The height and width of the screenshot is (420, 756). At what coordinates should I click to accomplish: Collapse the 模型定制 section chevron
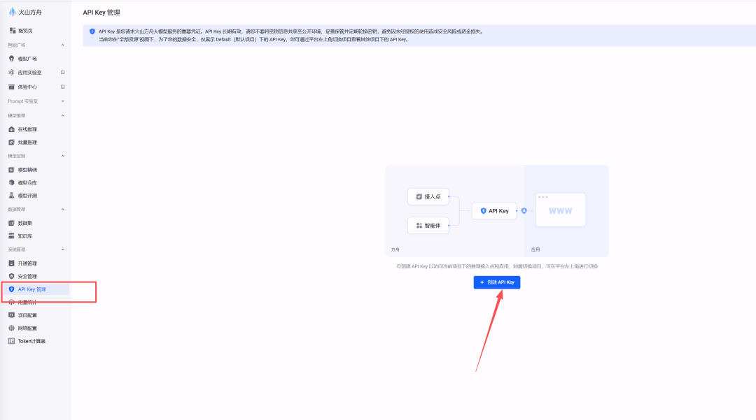pyautogui.click(x=62, y=156)
